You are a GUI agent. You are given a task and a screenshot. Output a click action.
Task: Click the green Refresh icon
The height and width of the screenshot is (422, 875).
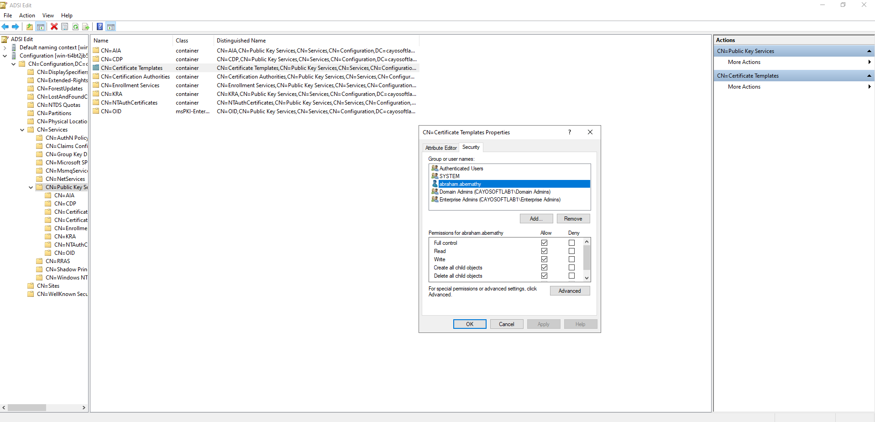75,26
